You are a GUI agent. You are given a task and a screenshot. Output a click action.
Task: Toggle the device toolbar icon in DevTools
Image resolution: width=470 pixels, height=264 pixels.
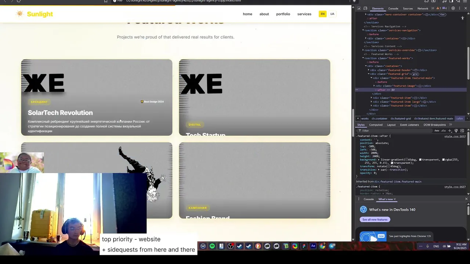[365, 8]
